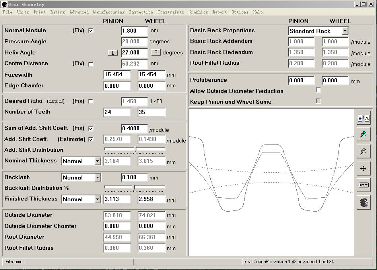Check Allow Outside Diameter Reduction
This screenshot has width=377, height=270.
coord(318,90)
